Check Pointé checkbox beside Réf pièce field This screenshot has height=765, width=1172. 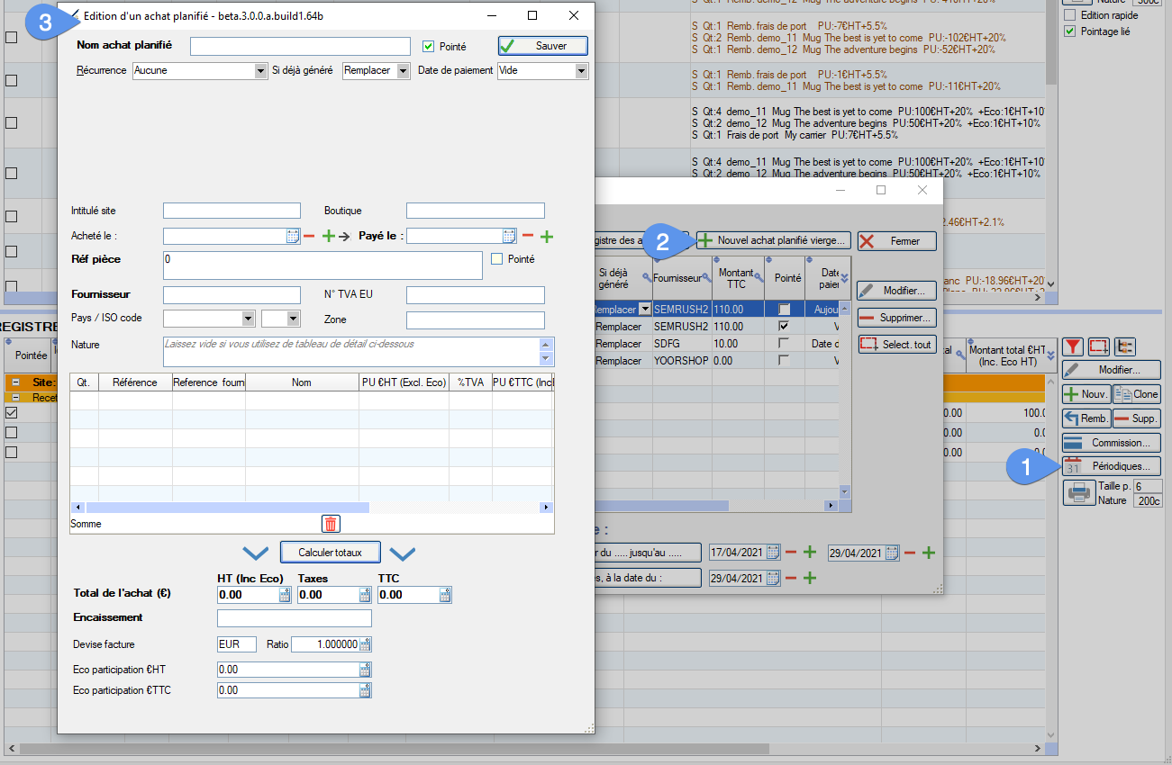click(x=496, y=259)
